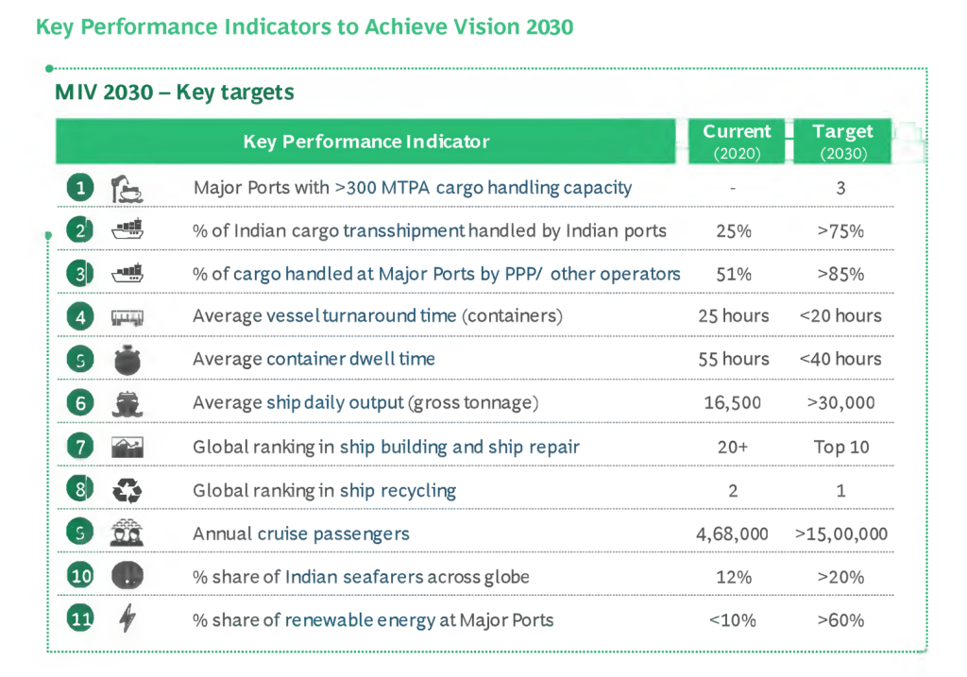The height and width of the screenshot is (677, 967).
Task: Select the ship icon next to PPP operators row
Action: (126, 274)
